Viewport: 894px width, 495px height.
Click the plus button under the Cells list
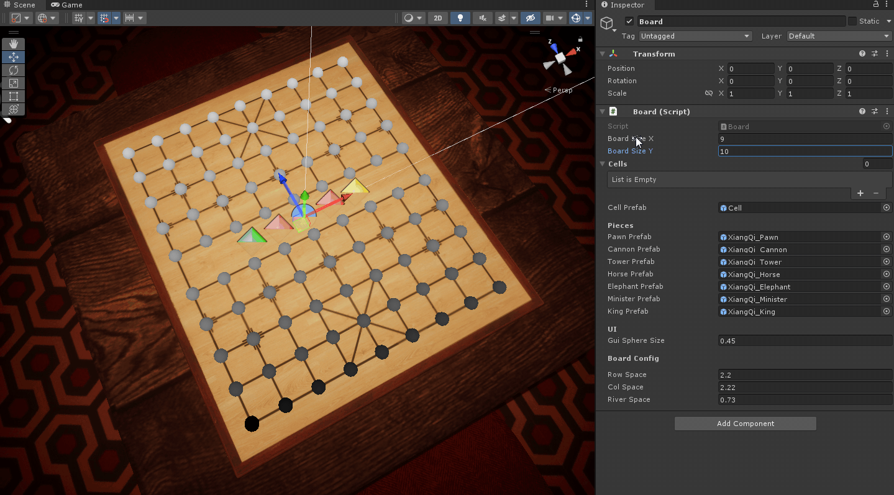click(860, 193)
